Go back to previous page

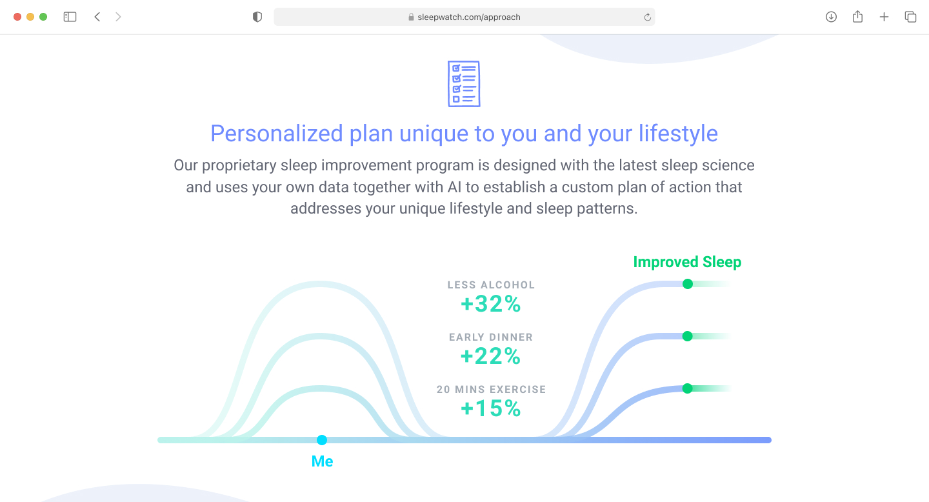[x=97, y=17]
